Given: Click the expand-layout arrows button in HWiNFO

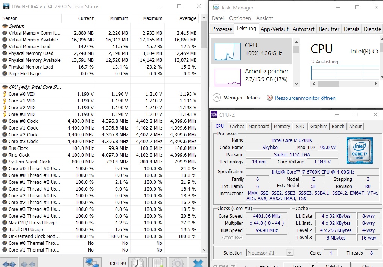Looking at the screenshot, I should [x=9, y=263].
